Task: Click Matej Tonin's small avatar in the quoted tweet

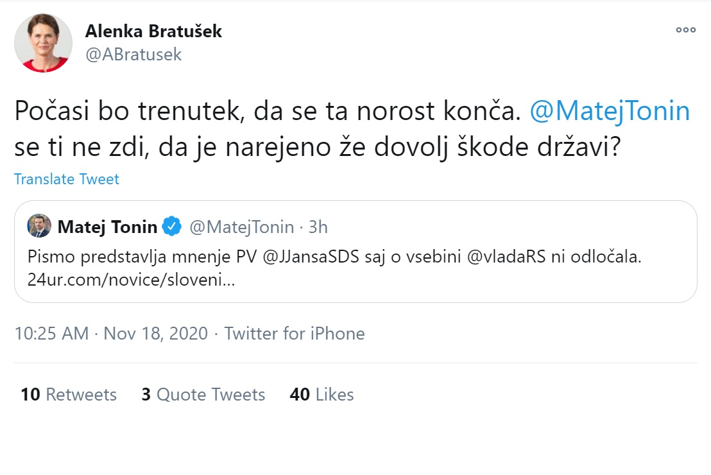Action: pyautogui.click(x=39, y=227)
